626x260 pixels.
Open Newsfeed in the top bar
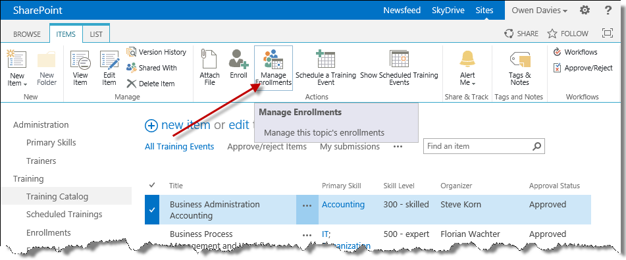coord(402,11)
